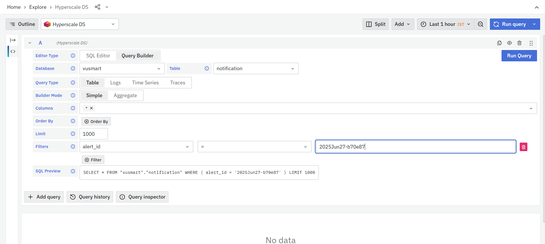Open Query history
The image size is (545, 244).
point(90,197)
